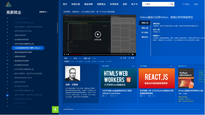
Task: Open 更多 beside the 相关课程 heading
Action: tap(133, 66)
